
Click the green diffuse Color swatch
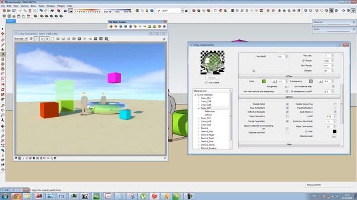tap(264, 81)
